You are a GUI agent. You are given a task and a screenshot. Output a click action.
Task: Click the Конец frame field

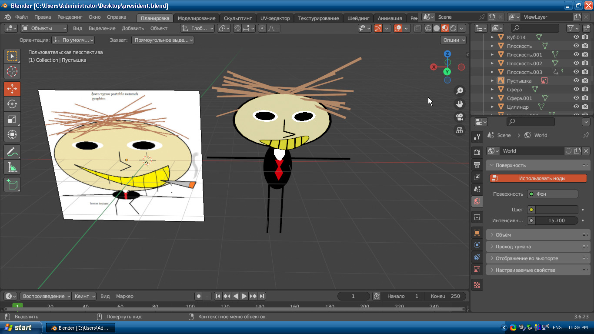pyautogui.click(x=445, y=296)
